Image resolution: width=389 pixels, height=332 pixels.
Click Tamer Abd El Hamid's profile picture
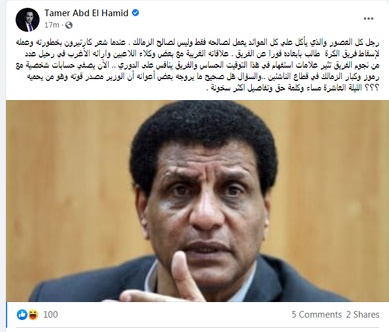(28, 20)
